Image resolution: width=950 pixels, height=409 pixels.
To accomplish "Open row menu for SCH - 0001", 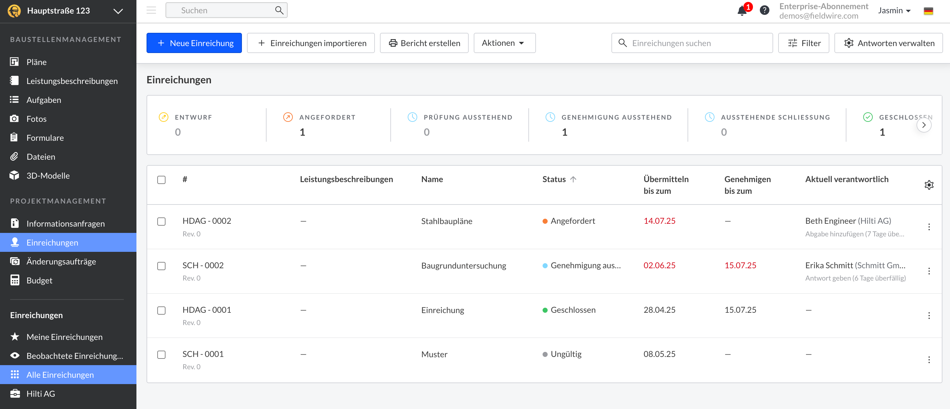I will pos(929,360).
